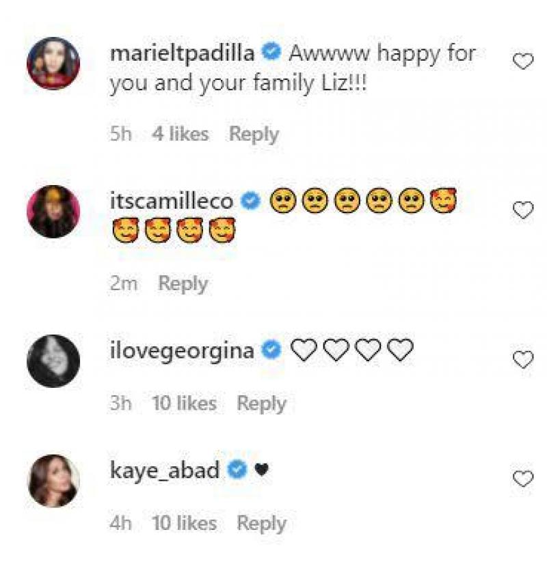Tap the heart beside ilovegeorgina's comment

point(523,359)
